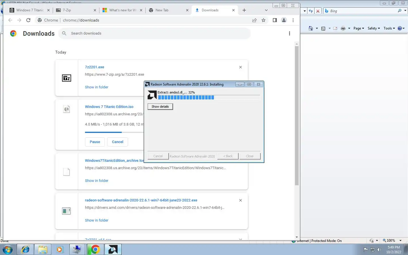Click the share page icon in address bar

point(254,20)
